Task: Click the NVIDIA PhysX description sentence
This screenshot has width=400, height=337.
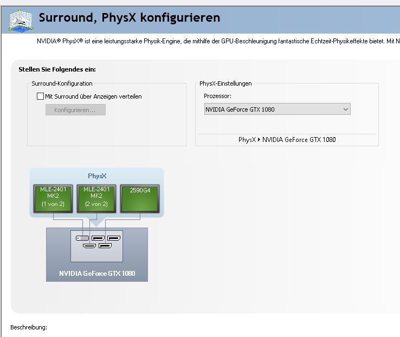Action: click(218, 41)
